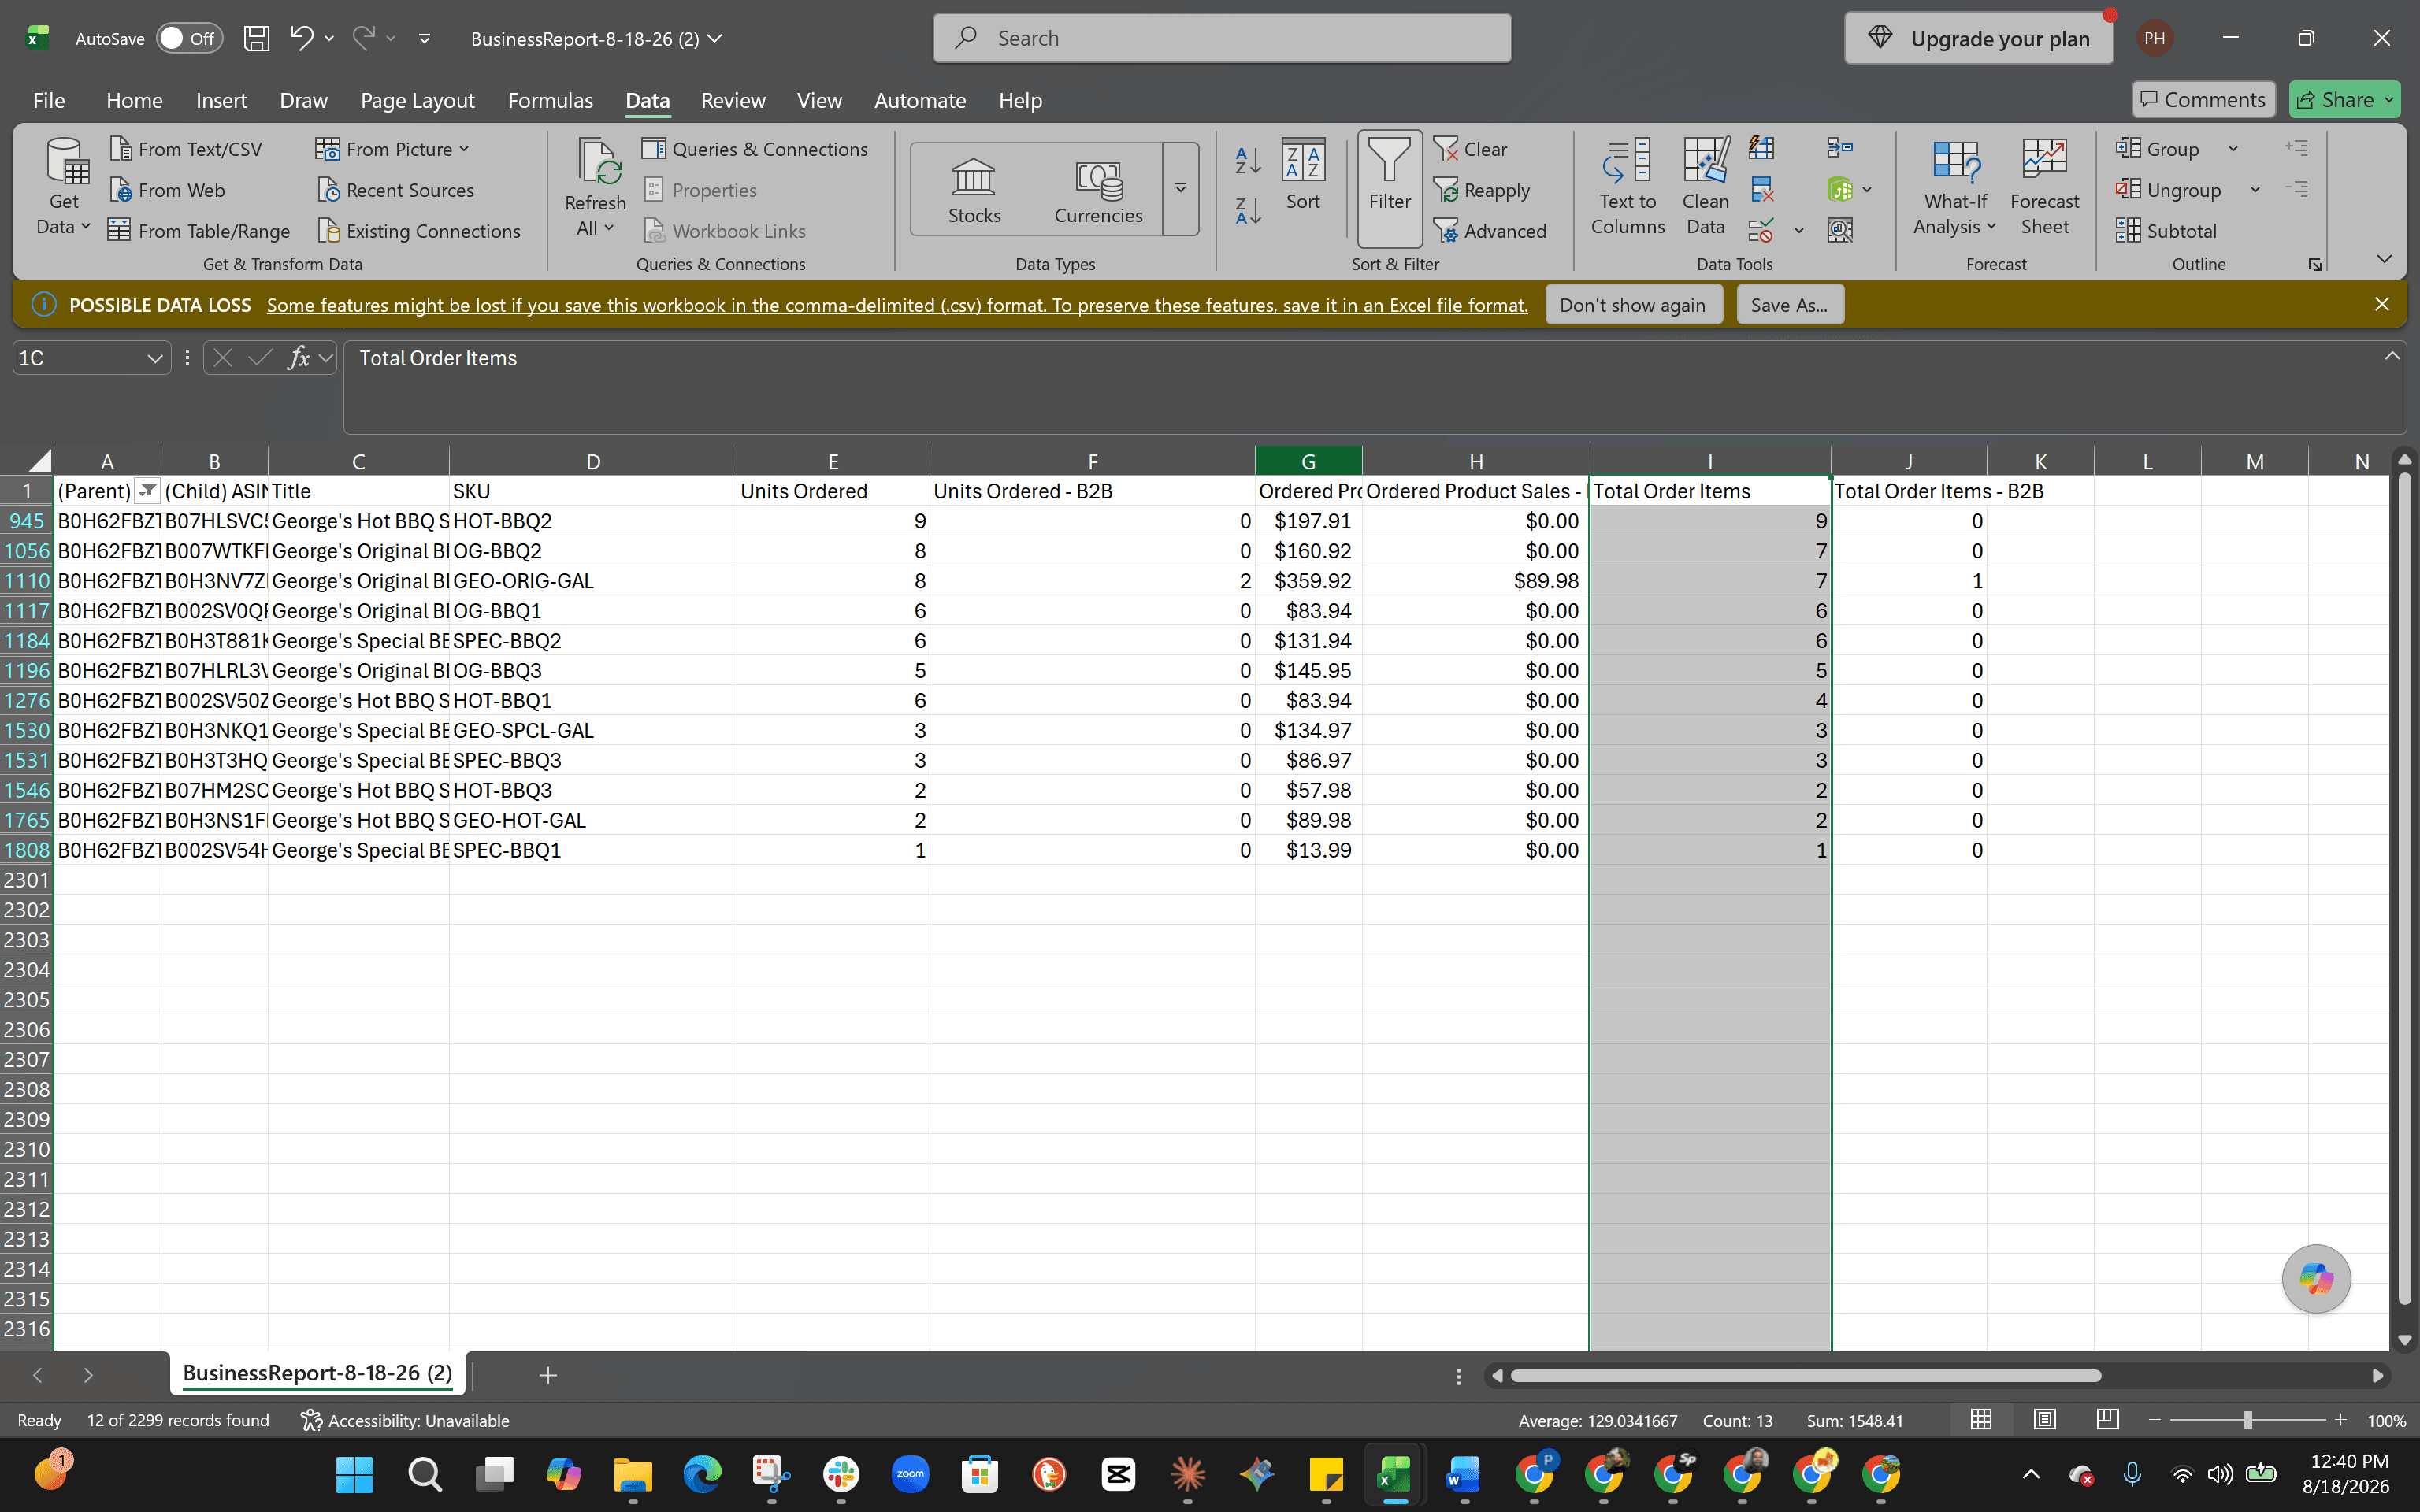Click the Sort A to Z icon
The width and height of the screenshot is (2420, 1512).
[x=1247, y=161]
